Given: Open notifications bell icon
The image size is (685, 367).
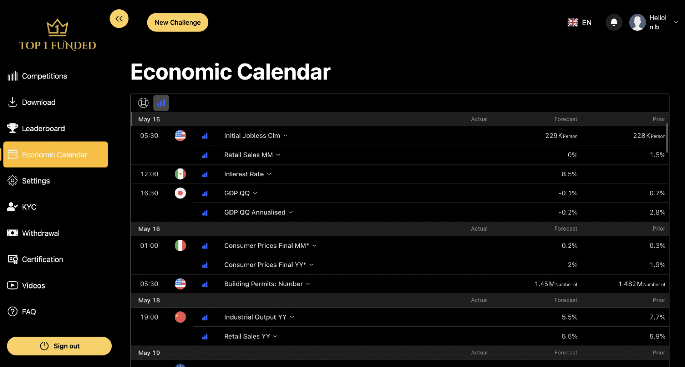Looking at the screenshot, I should pos(614,22).
